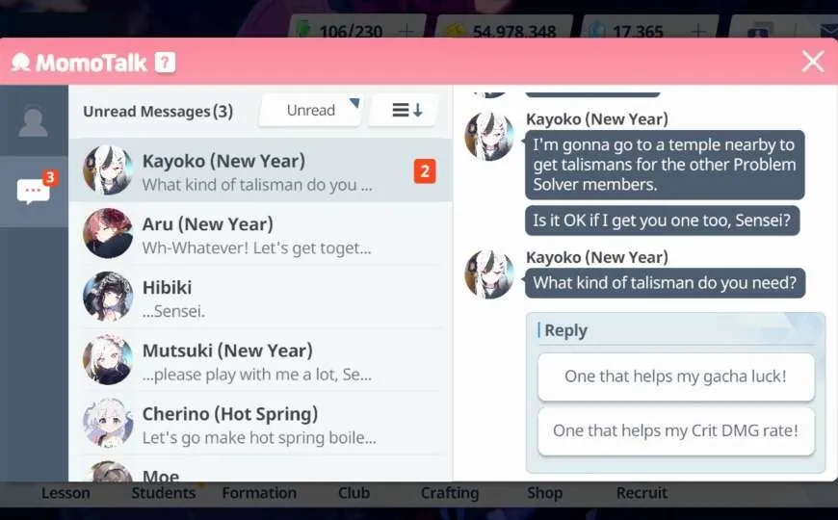This screenshot has width=838, height=520.
Task: Reply 'One that helps my gacha luck!'
Action: click(676, 377)
